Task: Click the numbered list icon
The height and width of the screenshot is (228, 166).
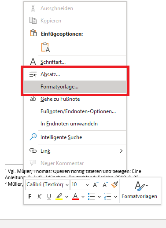Action: (107, 196)
